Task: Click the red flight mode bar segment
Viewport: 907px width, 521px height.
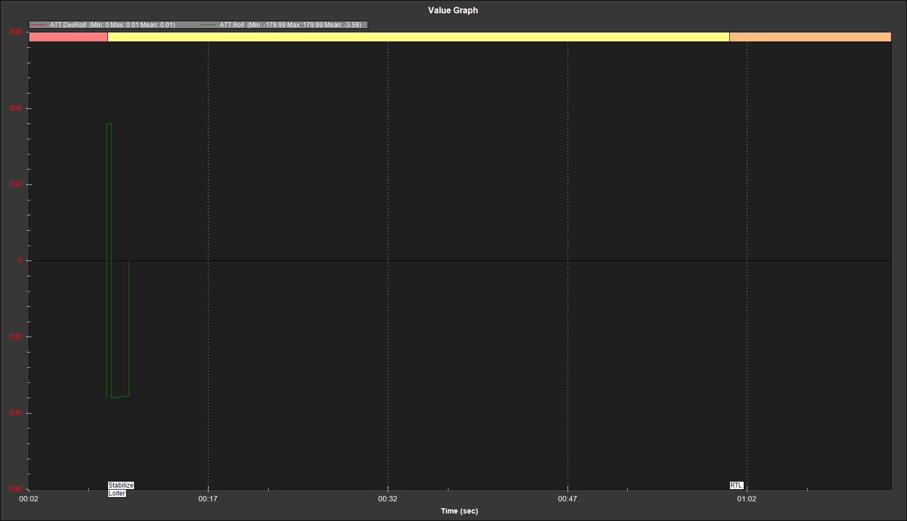Action: click(68, 37)
